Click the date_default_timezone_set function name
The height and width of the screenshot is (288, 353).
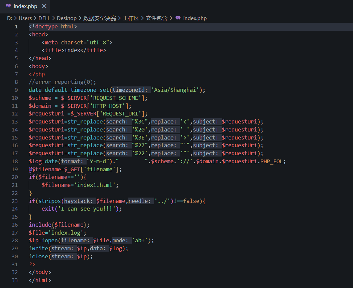[x=69, y=90]
